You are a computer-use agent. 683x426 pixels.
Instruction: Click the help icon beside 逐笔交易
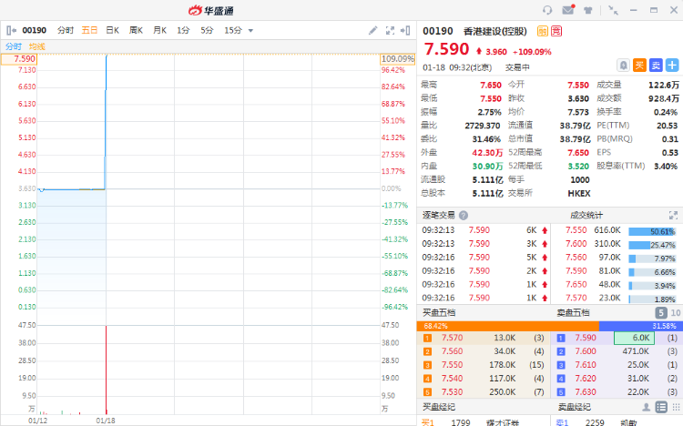click(x=464, y=215)
